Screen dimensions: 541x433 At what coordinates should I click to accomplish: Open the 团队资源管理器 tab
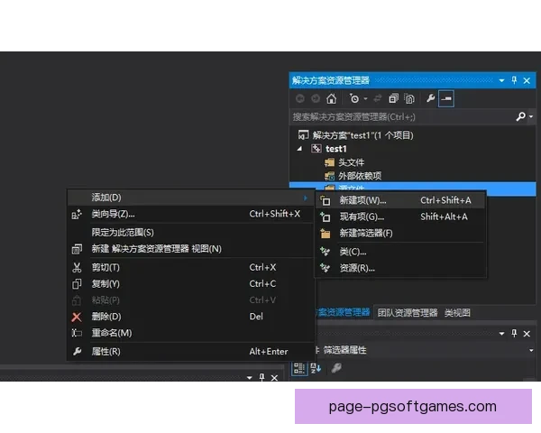407,312
